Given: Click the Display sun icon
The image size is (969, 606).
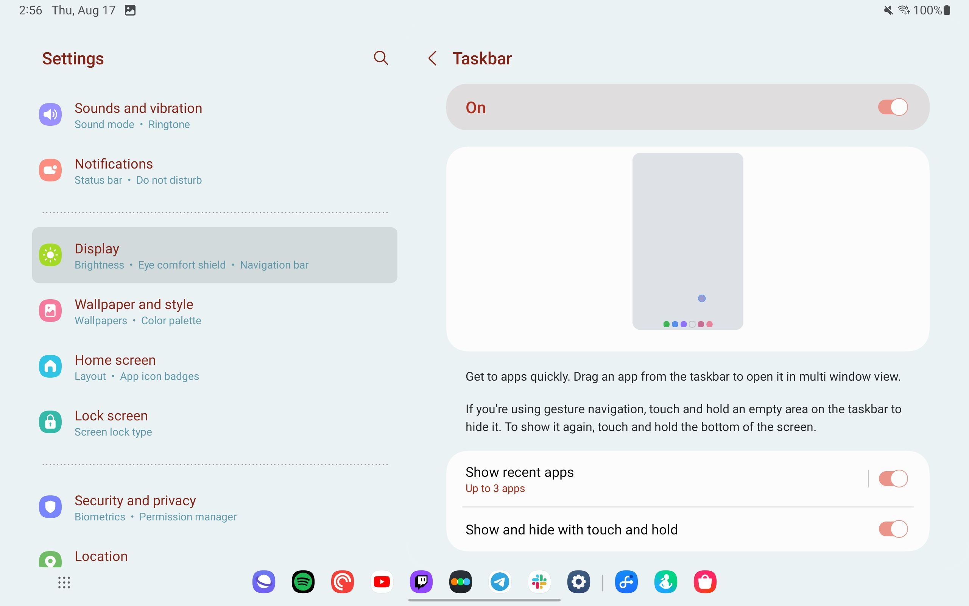Looking at the screenshot, I should 50,255.
